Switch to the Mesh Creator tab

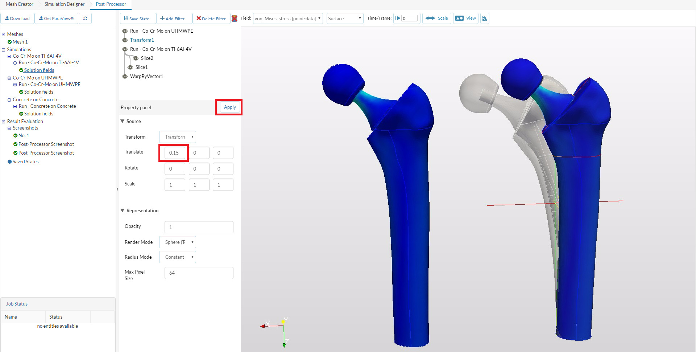point(20,4)
